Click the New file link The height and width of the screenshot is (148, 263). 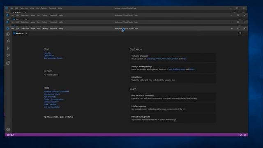tap(47, 53)
